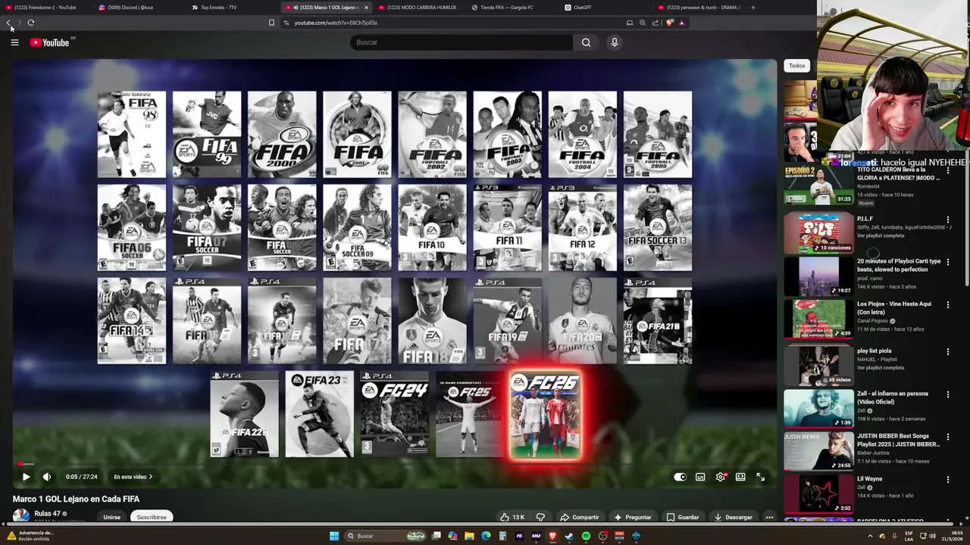970x545 pixels.
Task: Click the Unirse button
Action: click(111, 517)
